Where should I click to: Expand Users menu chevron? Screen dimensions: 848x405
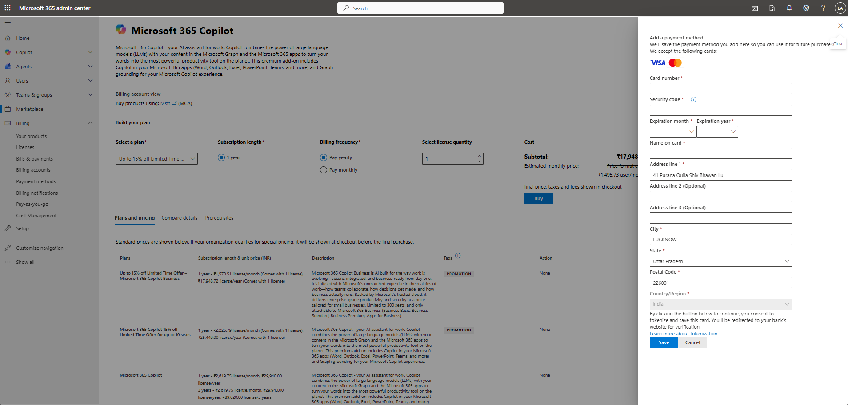pos(90,81)
